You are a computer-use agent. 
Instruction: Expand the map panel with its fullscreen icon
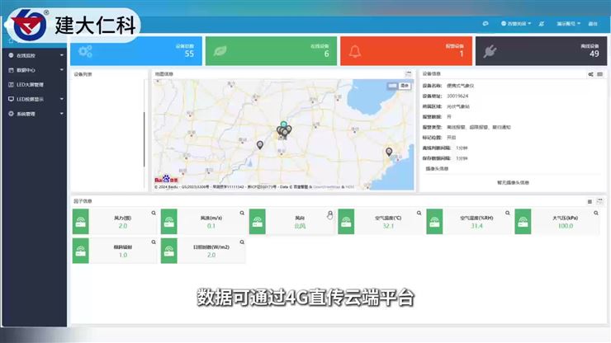tap(408, 73)
